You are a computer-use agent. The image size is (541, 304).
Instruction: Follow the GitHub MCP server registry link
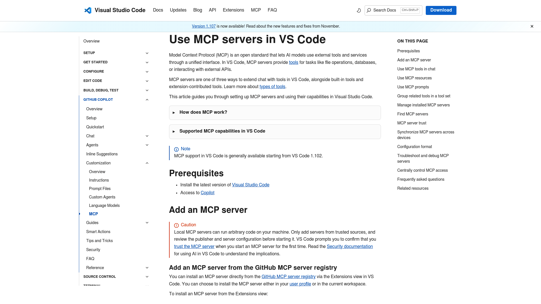click(x=289, y=277)
